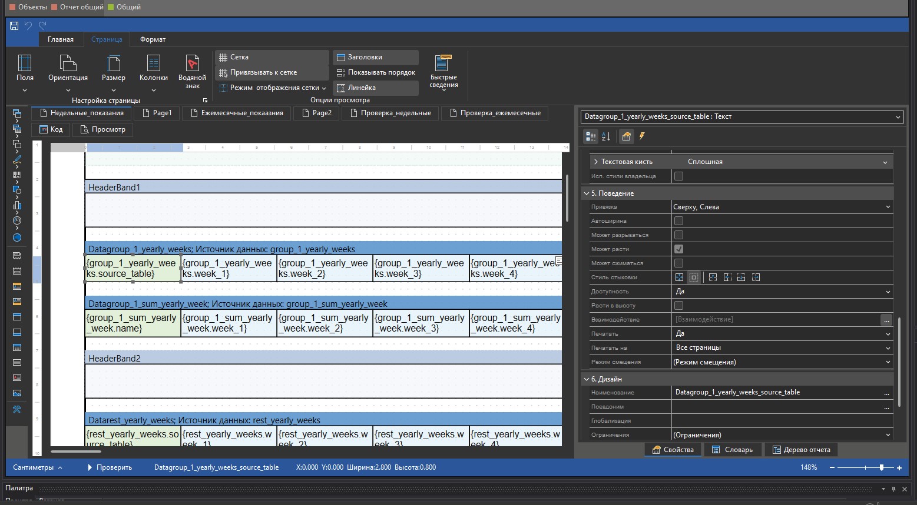The width and height of the screenshot is (917, 505).
Task: Open the Ежемесячные_показания page tab
Action: (237, 113)
